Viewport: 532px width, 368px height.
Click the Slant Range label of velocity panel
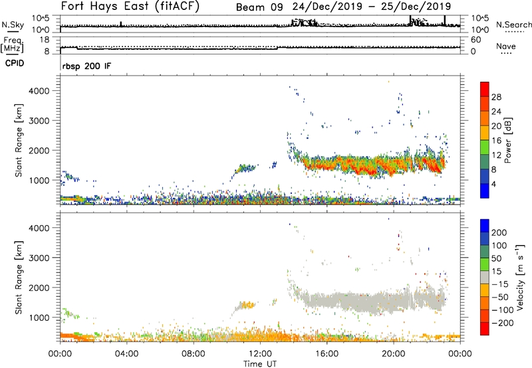point(19,277)
